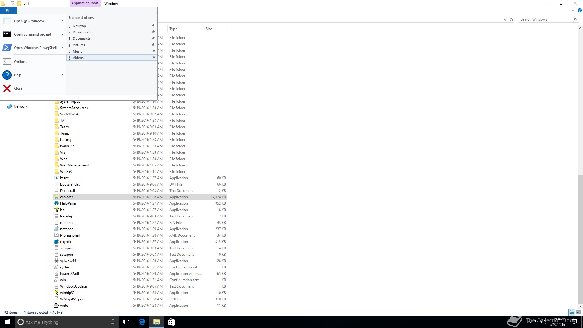This screenshot has width=583, height=328.
Task: Click the write application icon
Action: [56, 306]
